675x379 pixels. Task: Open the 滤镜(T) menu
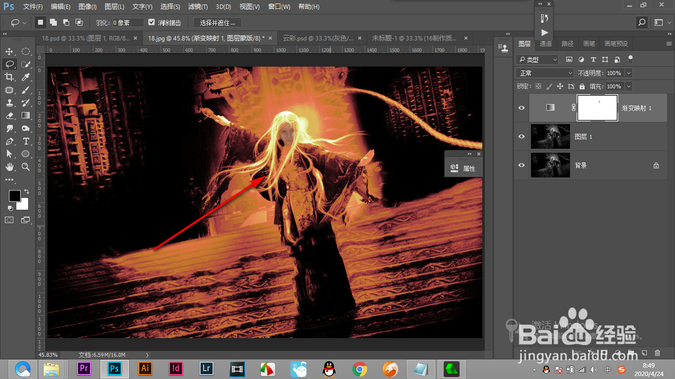(198, 7)
